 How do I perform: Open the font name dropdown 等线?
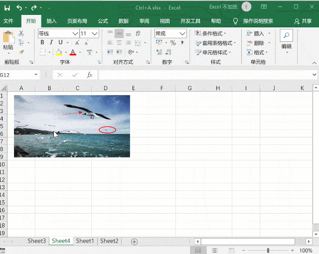point(75,33)
